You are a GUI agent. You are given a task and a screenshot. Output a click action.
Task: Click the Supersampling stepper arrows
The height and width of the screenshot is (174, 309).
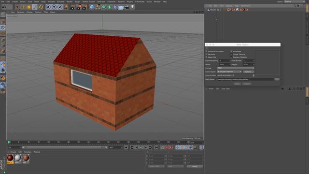(x=230, y=60)
